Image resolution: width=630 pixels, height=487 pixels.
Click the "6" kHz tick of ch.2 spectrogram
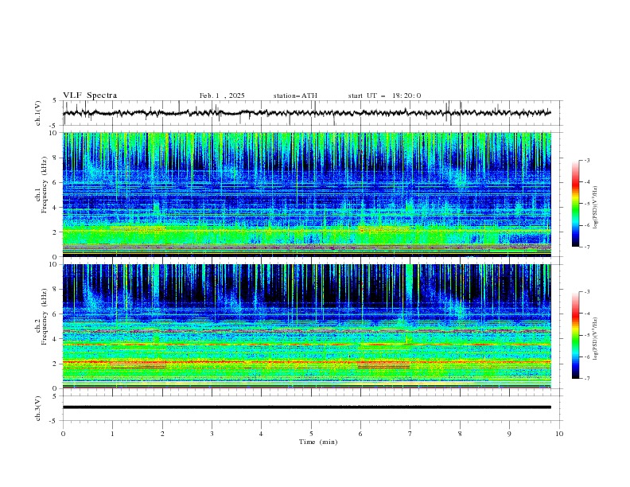click(56, 314)
